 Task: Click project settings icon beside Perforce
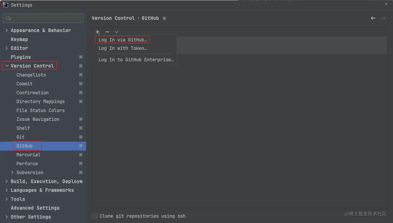pos(81,164)
